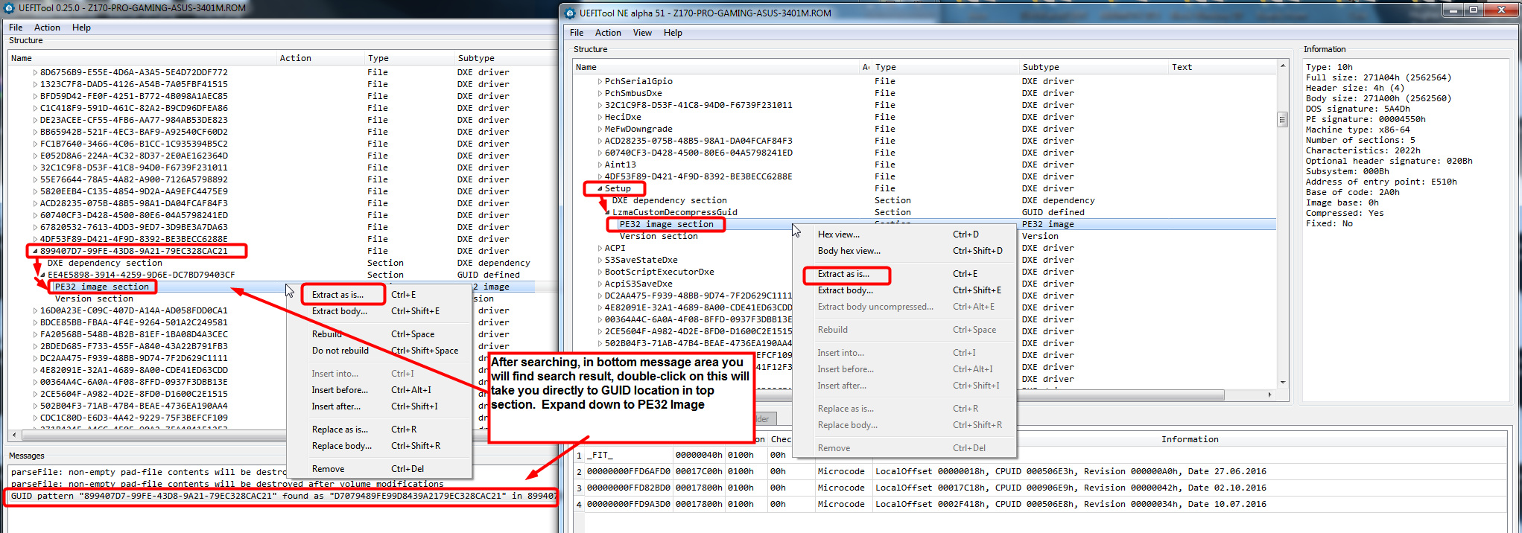The width and height of the screenshot is (1522, 533).
Task: Click Type column header in UEFITool NE tree
Action: point(945,67)
